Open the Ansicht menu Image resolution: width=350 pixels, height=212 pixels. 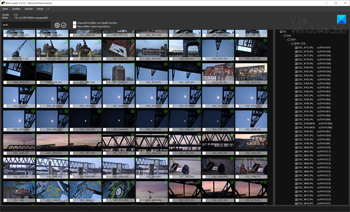pyautogui.click(x=27, y=9)
